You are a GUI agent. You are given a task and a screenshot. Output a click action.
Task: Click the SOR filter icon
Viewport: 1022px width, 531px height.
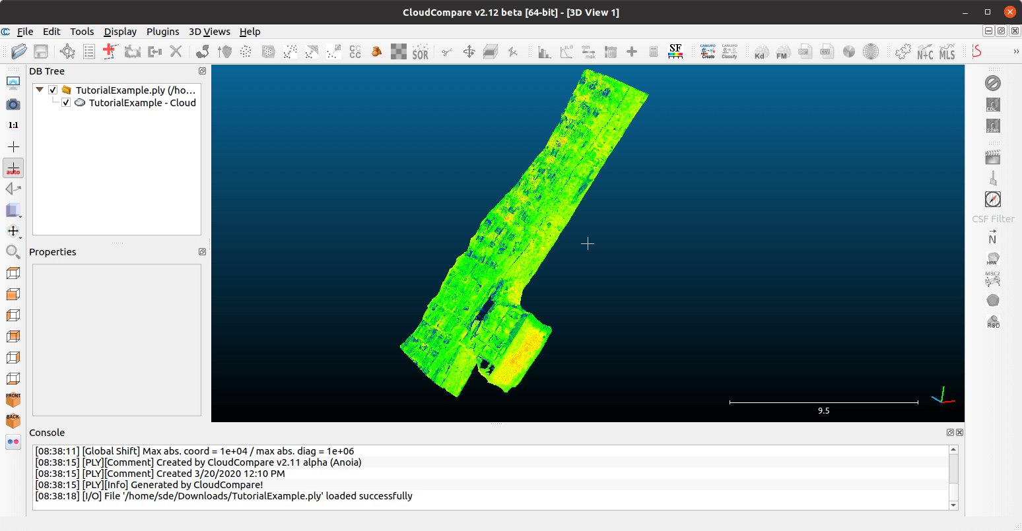click(x=421, y=51)
